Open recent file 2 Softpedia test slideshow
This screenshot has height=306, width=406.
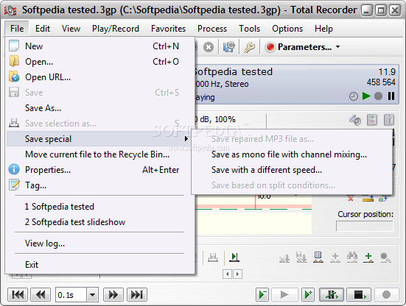coord(99,222)
